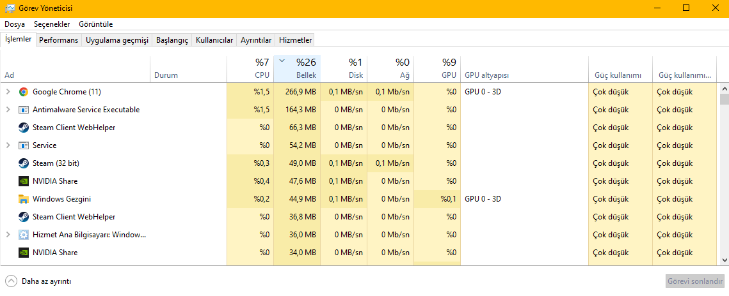Click the Hizmet Ana Bilgisayarı gear icon

[x=24, y=235]
